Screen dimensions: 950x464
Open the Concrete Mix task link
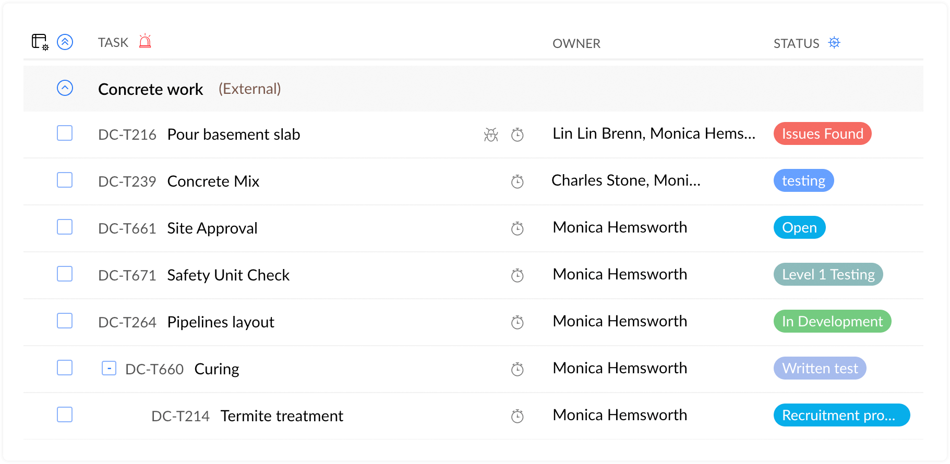click(x=213, y=181)
